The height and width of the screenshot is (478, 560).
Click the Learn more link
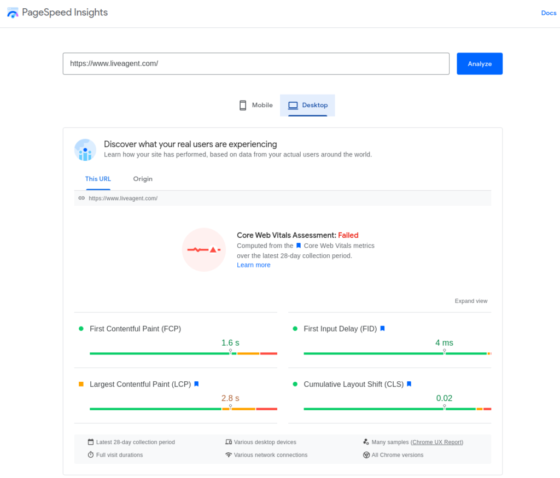253,265
